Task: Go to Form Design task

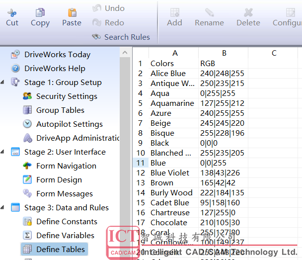Action: point(59,179)
